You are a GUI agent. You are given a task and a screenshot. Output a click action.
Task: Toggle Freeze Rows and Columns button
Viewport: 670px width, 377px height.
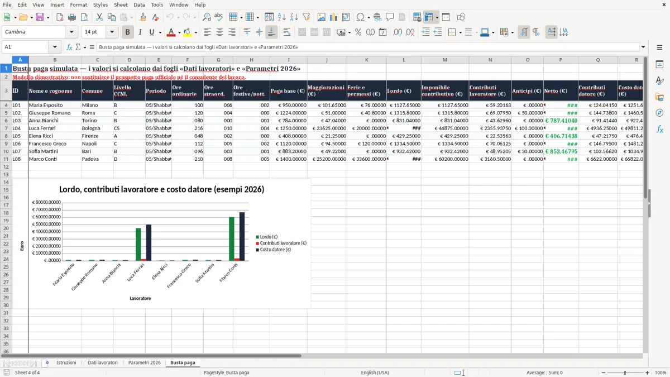point(429,17)
